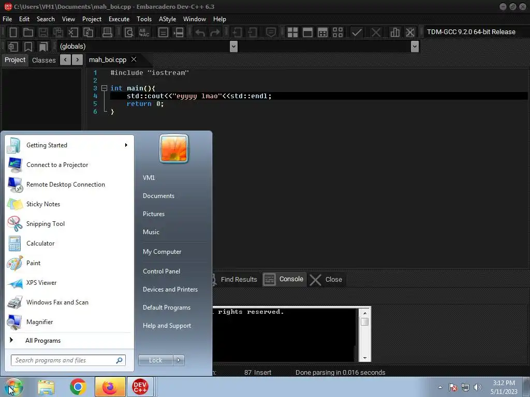Open the (globals) class dropdown

pos(233,47)
